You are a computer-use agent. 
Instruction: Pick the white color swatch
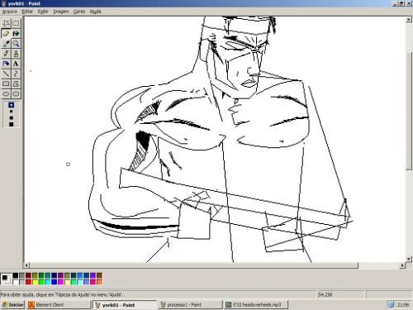click(16, 282)
